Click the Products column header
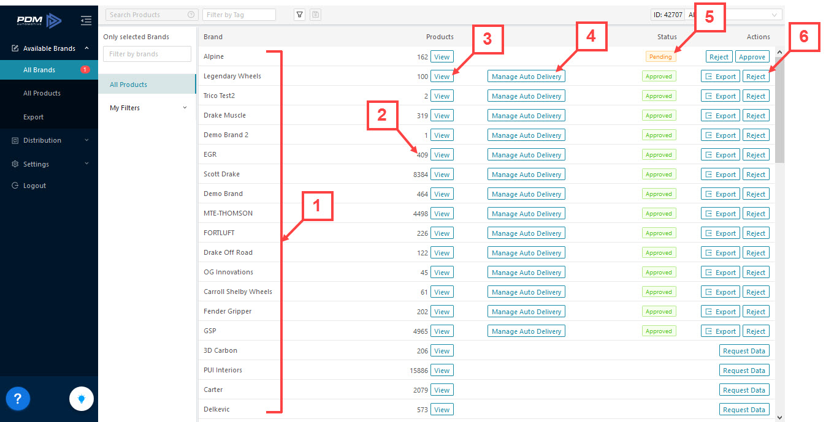 point(440,37)
